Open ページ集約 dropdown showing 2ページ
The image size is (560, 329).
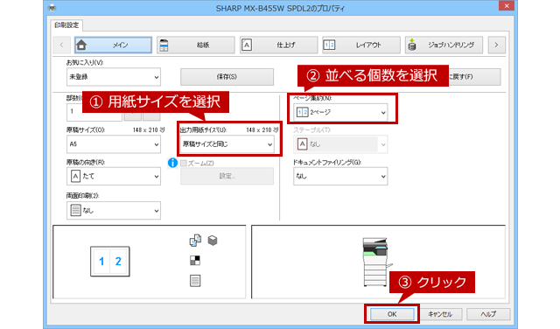pyautogui.click(x=340, y=113)
